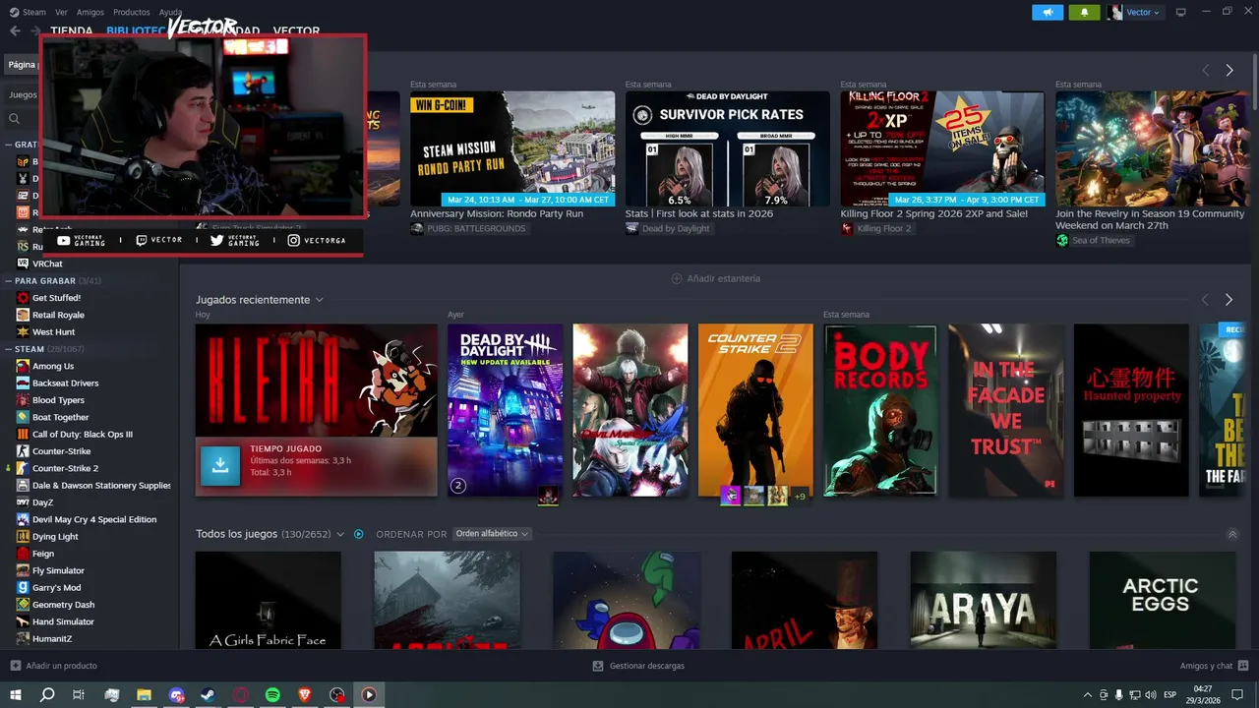Click the Call of Duty Black Ops III icon
1259x708 pixels.
click(24, 435)
